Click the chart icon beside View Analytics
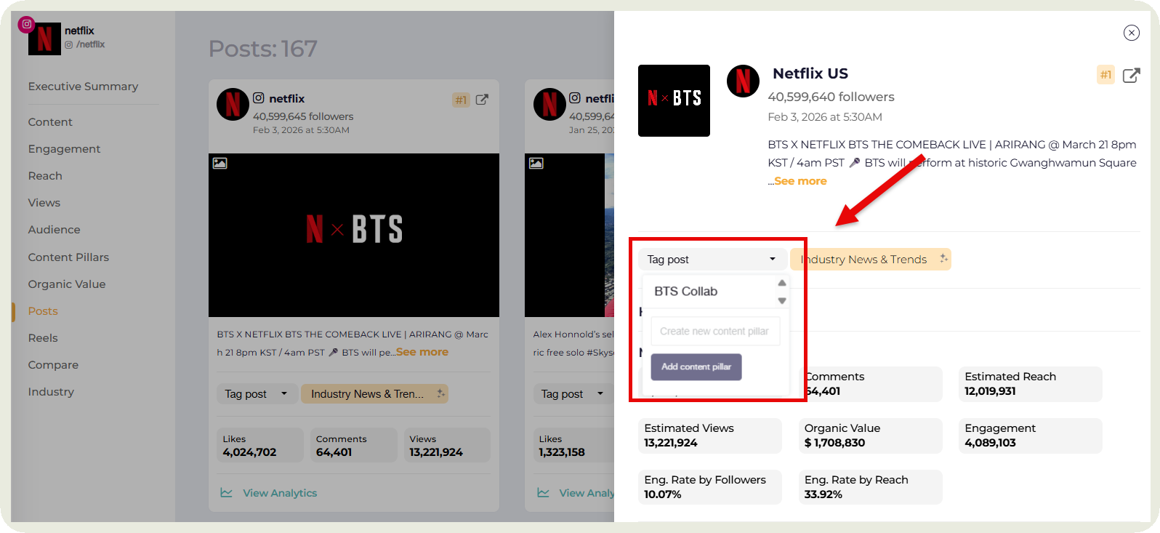Viewport: 1160px width, 533px height. click(227, 493)
